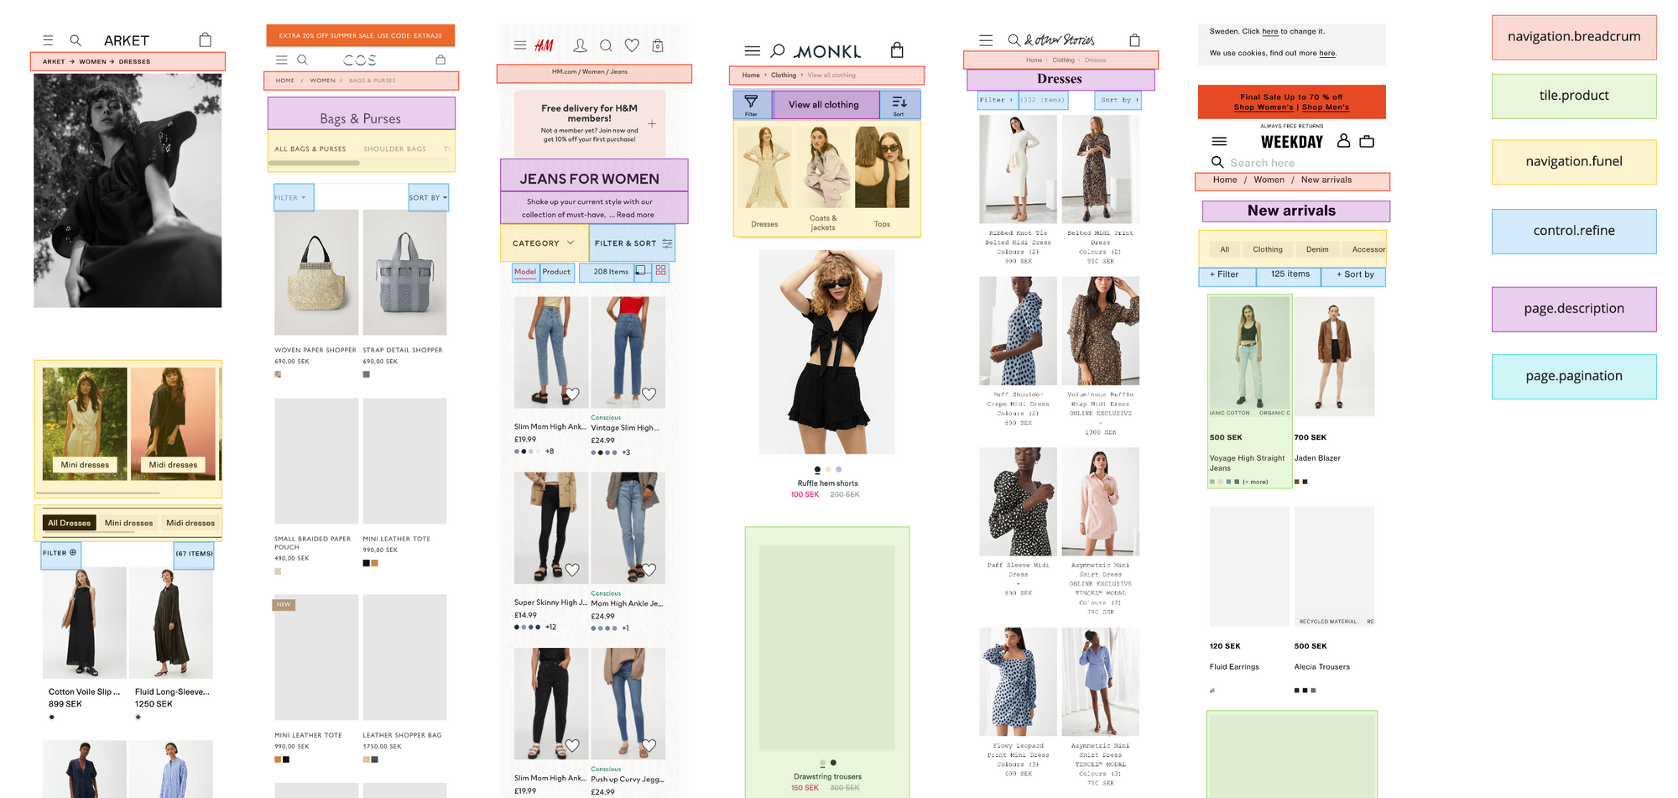Click Shop Women's in the Weekday banner

tap(1264, 107)
